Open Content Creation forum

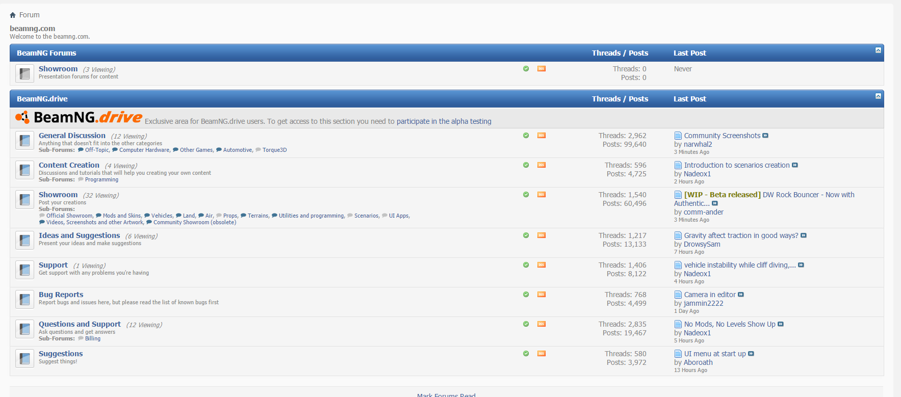[x=69, y=165]
